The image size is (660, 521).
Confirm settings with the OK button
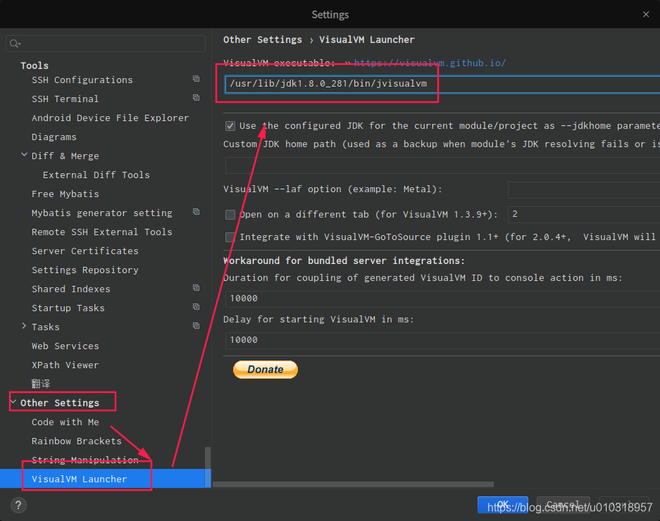(x=503, y=505)
